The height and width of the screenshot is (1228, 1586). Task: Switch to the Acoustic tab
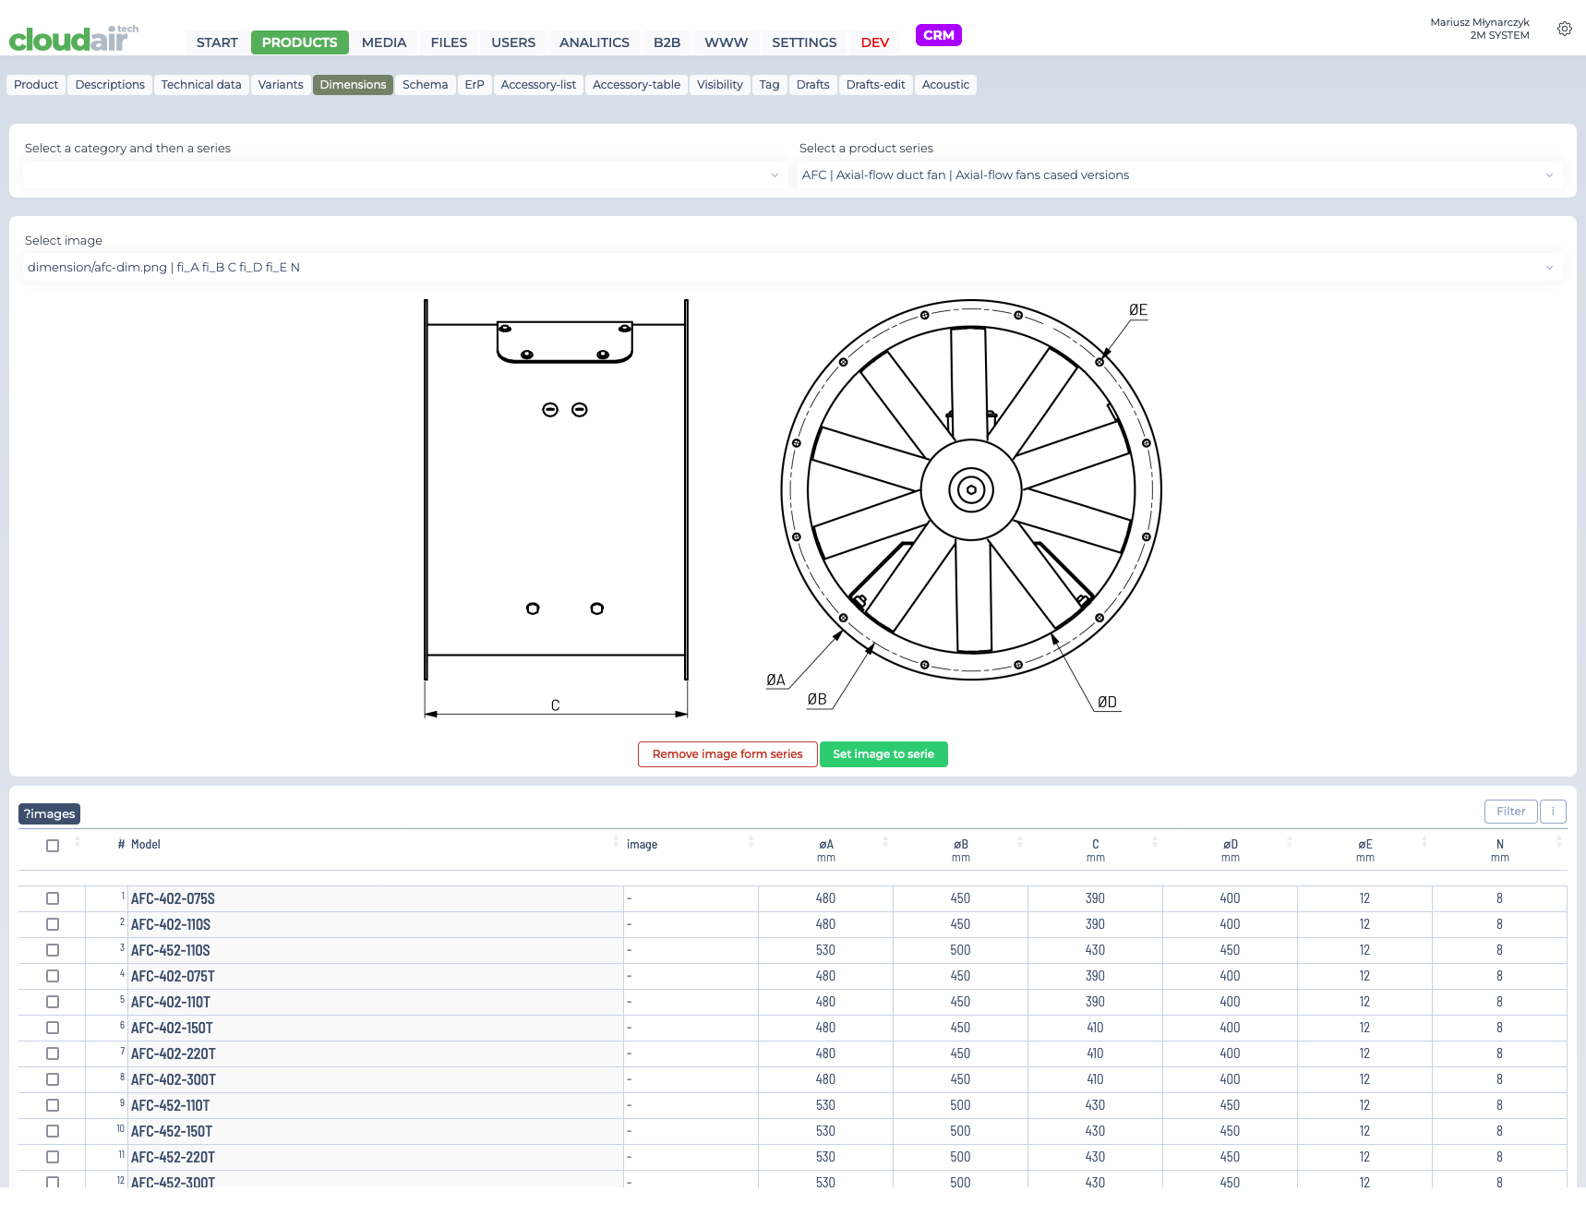tap(946, 85)
